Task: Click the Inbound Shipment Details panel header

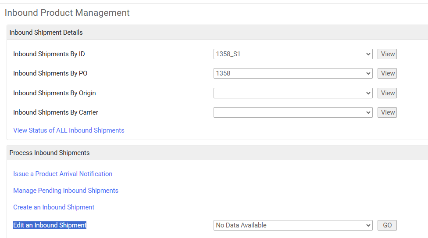Action: (217, 32)
